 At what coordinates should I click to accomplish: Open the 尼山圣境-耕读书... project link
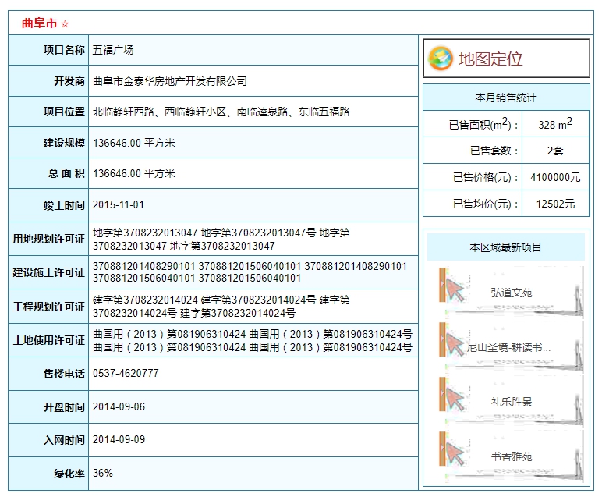click(x=508, y=347)
